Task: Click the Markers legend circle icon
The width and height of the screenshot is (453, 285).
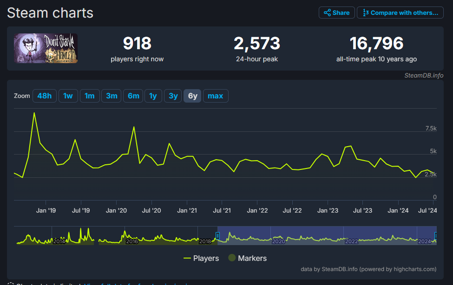Action: [x=232, y=258]
